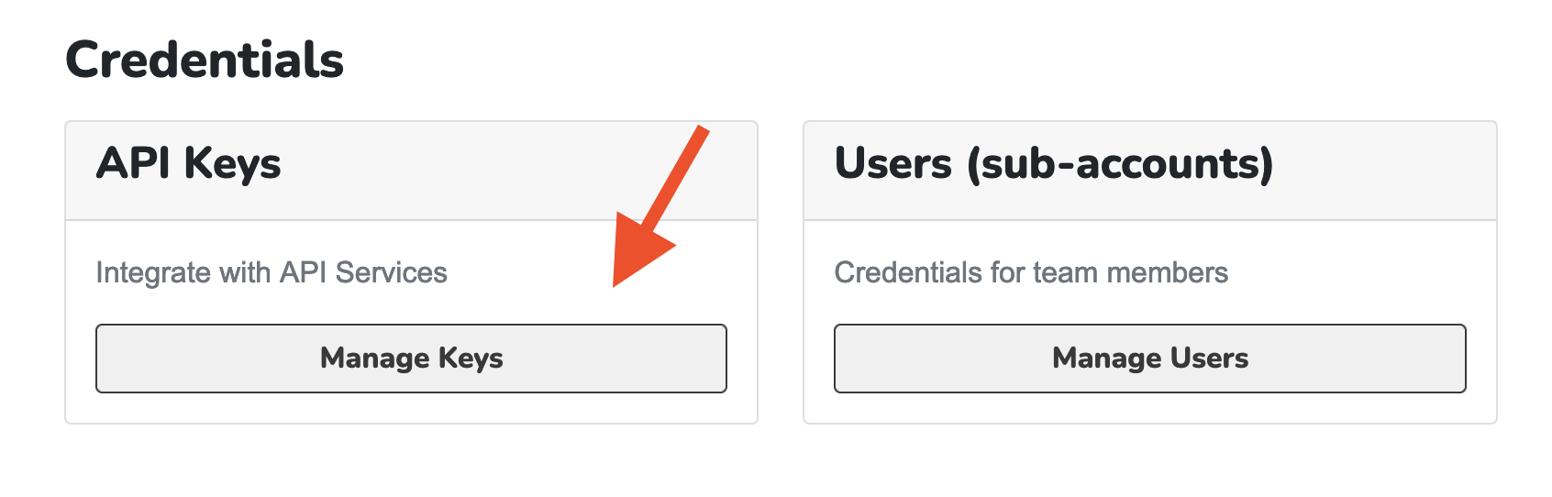
Task: Click the 'Integrate with API Services' description
Action: click(272, 273)
